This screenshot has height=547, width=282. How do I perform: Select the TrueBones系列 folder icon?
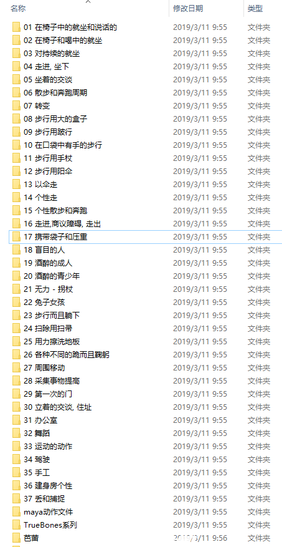pos(16,525)
